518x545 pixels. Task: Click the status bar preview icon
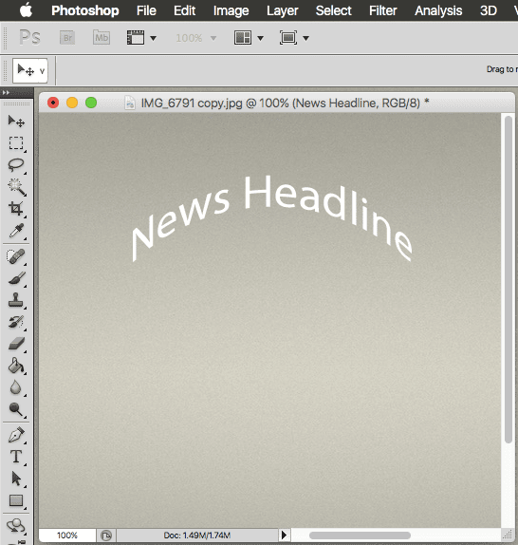point(106,536)
